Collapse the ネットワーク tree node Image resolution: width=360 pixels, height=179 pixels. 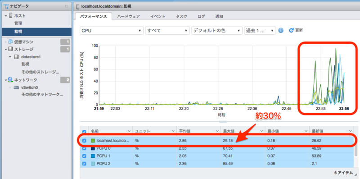pos(5,80)
